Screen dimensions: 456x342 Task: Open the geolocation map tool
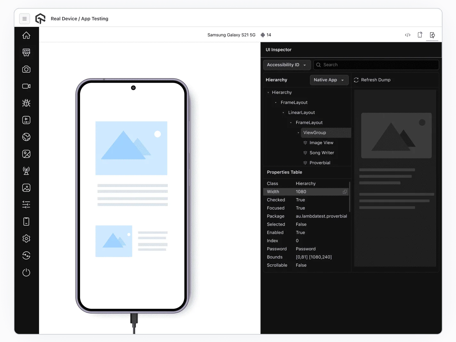point(26,154)
